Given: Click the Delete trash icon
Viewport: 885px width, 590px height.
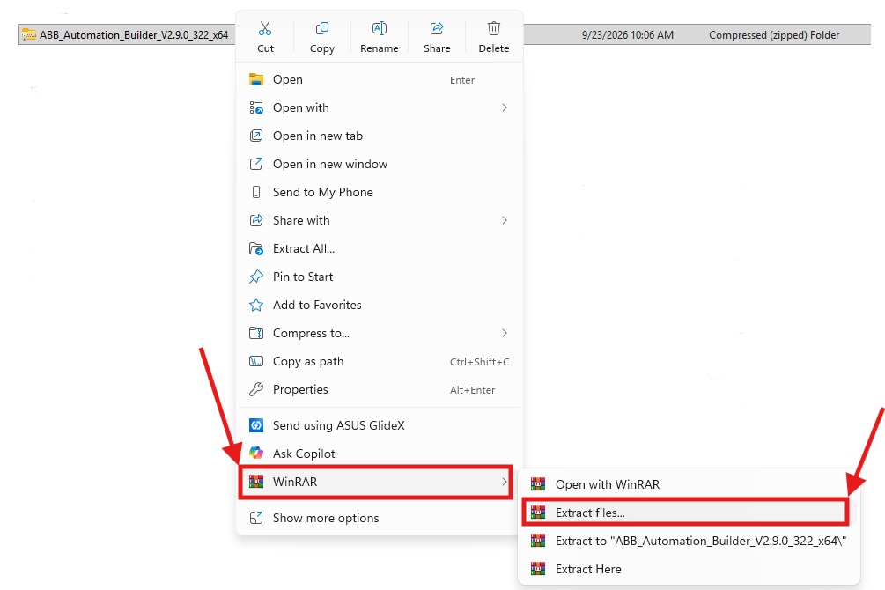Looking at the screenshot, I should point(494,28).
